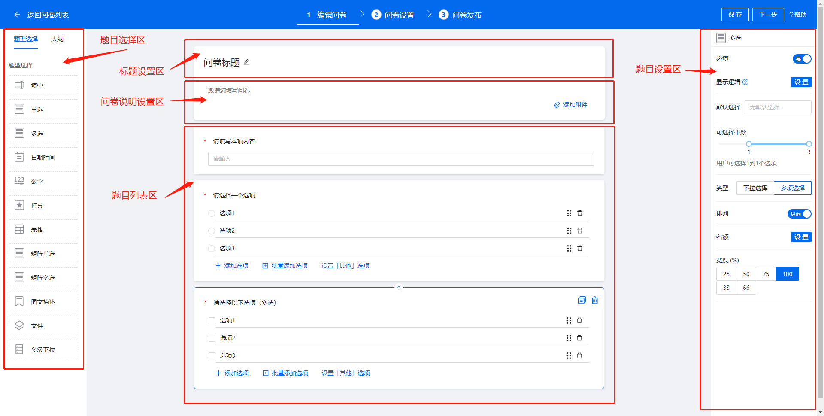Click the 保存 button
The height and width of the screenshot is (416, 824).
point(735,15)
